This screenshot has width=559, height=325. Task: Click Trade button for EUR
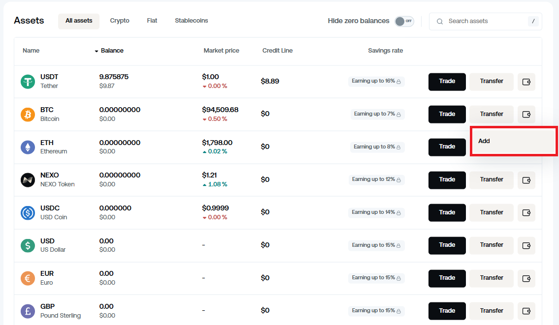(447, 278)
